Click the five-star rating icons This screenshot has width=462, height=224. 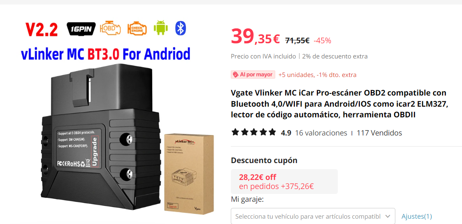click(254, 133)
